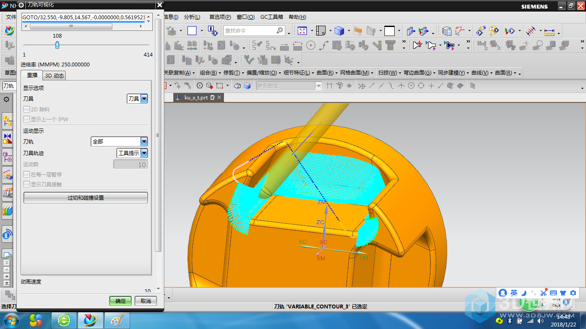This screenshot has width=586, height=329.
Task: Click the 取消 button
Action: 146,301
